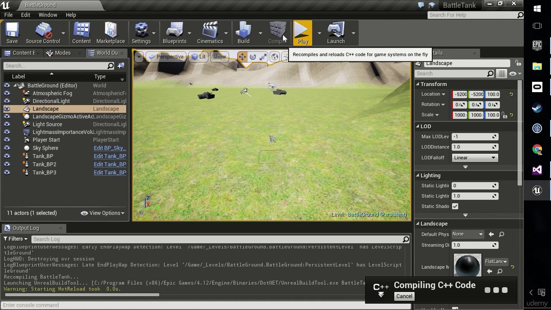This screenshot has height=310, width=551.
Task: Start Play in editor
Action: tap(303, 33)
